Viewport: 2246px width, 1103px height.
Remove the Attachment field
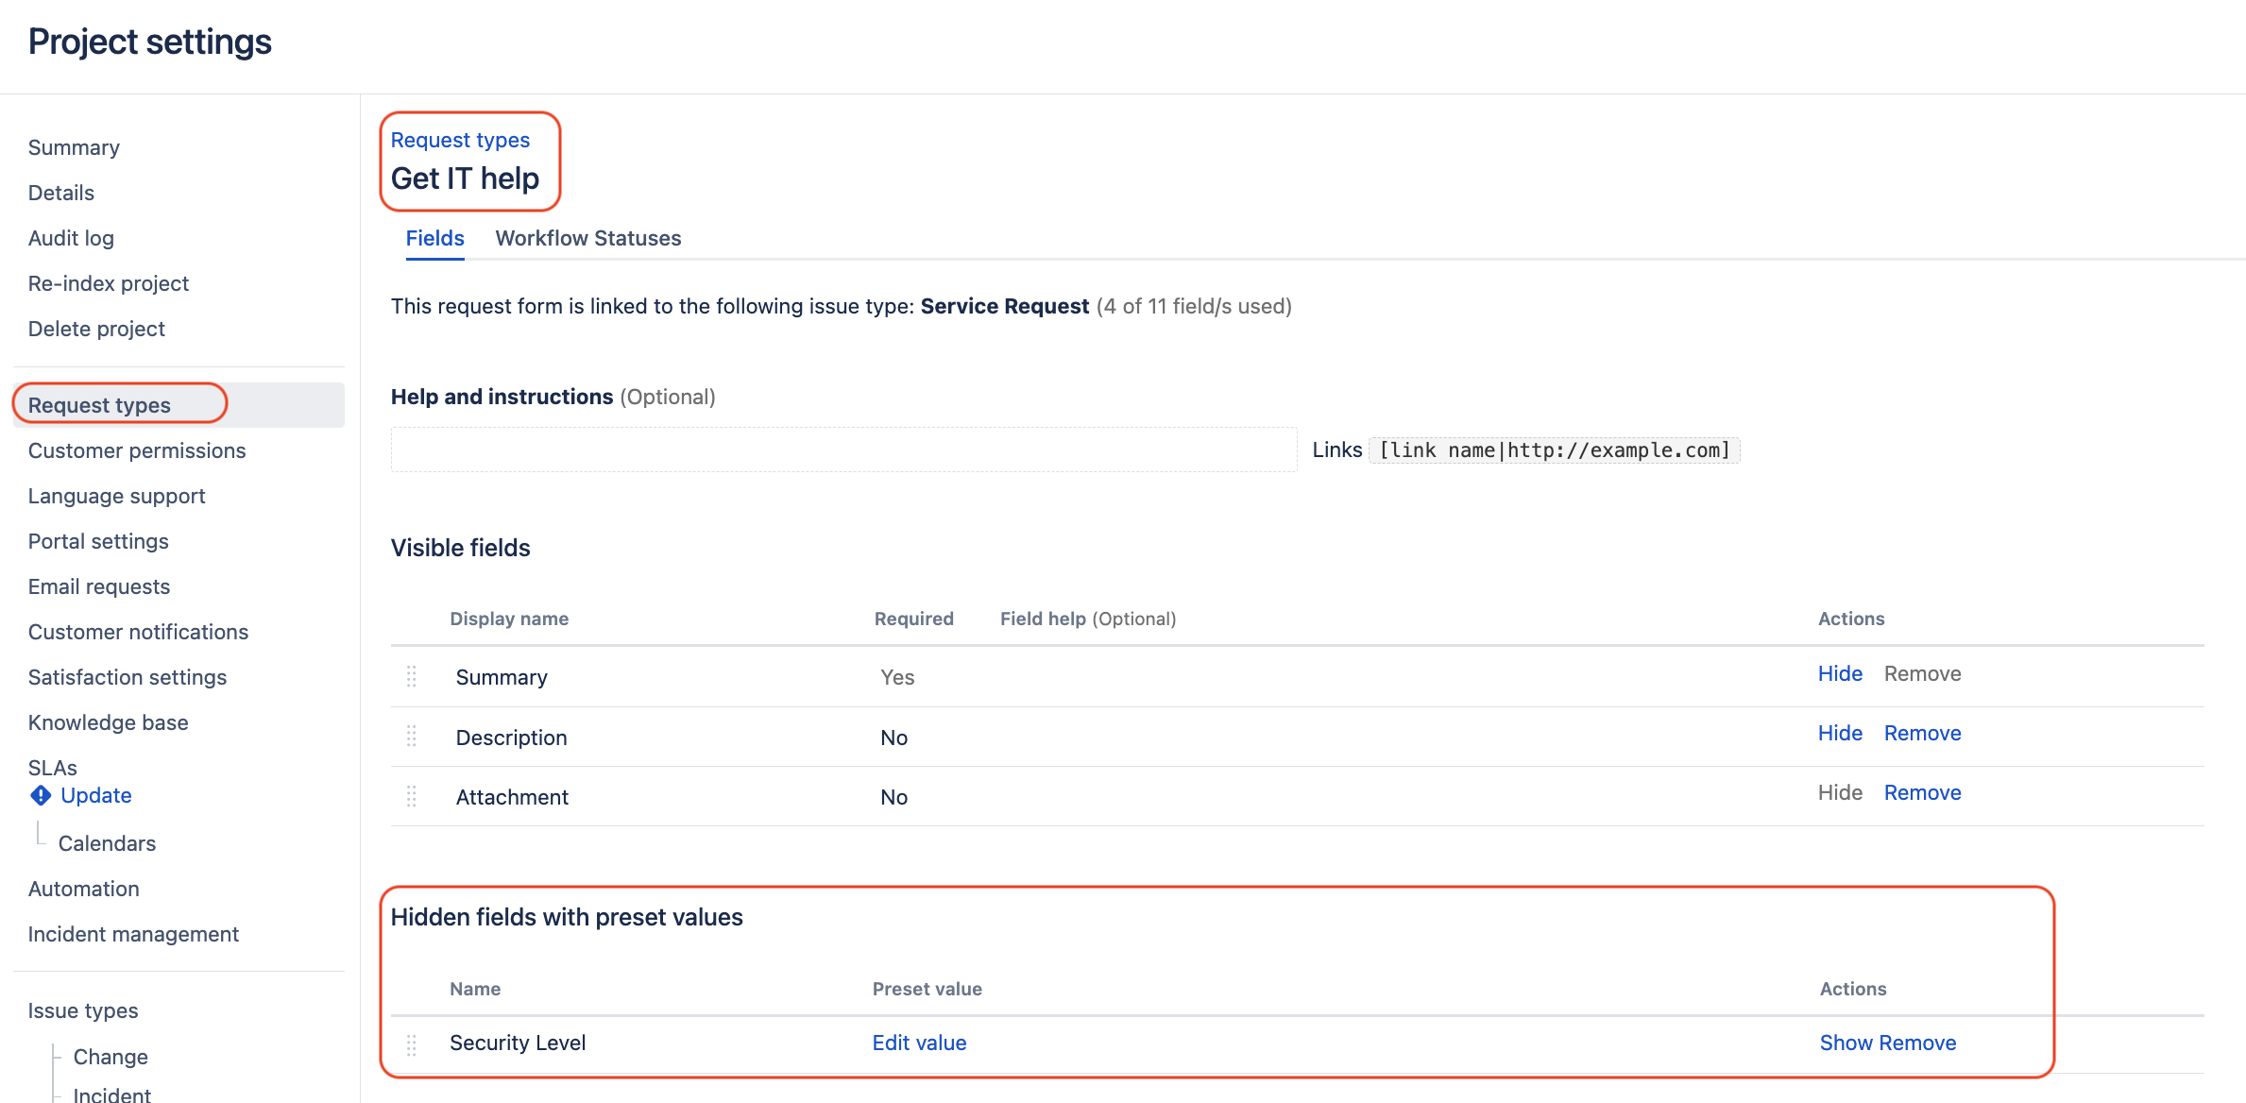[1922, 792]
